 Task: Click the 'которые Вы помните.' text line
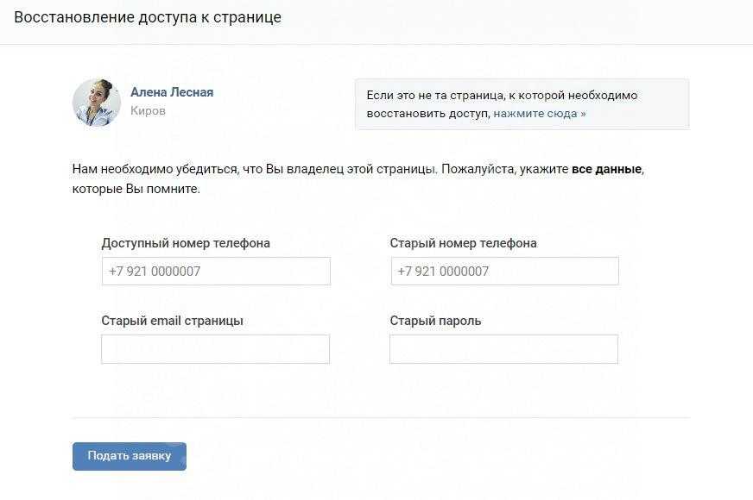pos(136,188)
